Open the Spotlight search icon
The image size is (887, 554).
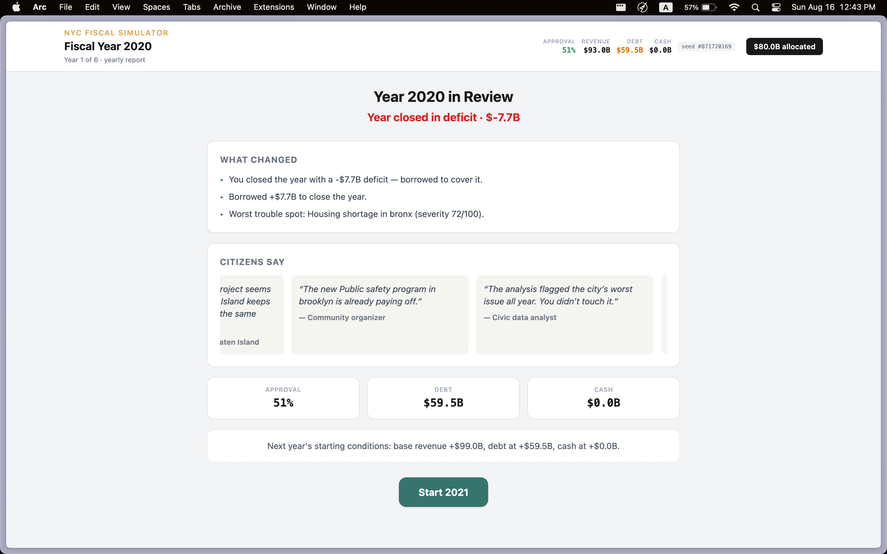755,7
